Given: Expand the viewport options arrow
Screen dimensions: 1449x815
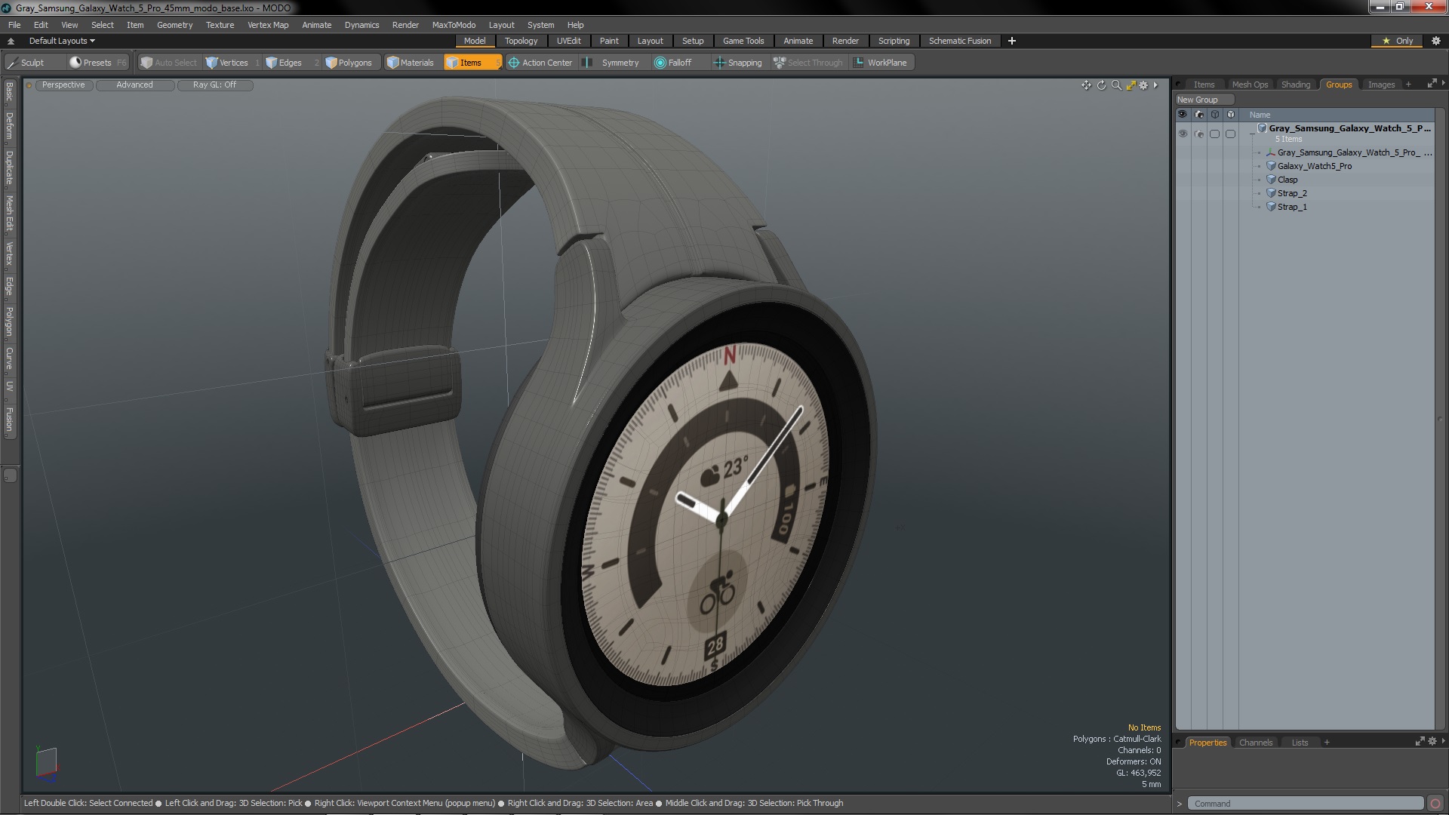Looking at the screenshot, I should pos(1155,85).
